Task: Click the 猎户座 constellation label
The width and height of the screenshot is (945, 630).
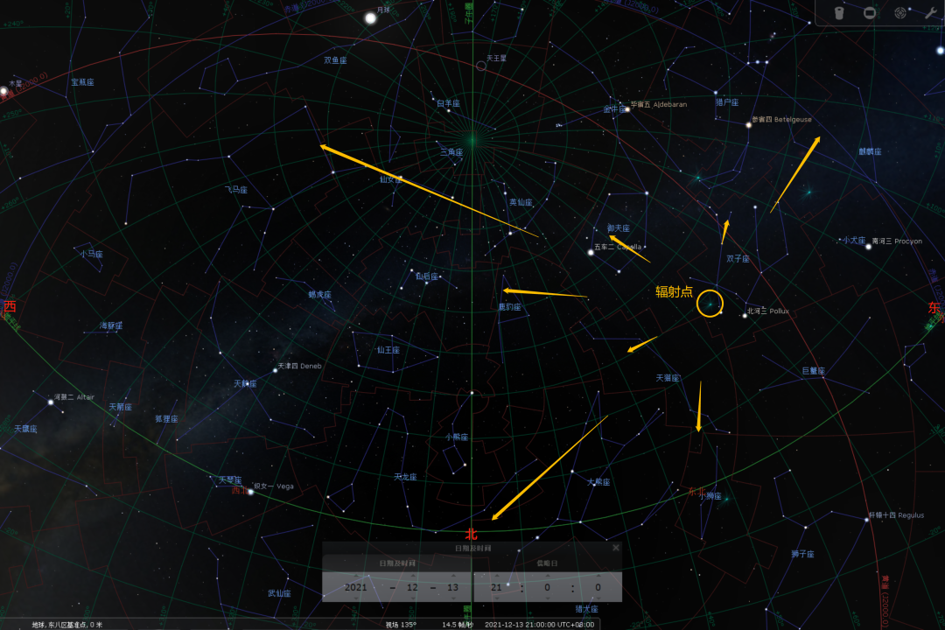Action: [x=727, y=102]
